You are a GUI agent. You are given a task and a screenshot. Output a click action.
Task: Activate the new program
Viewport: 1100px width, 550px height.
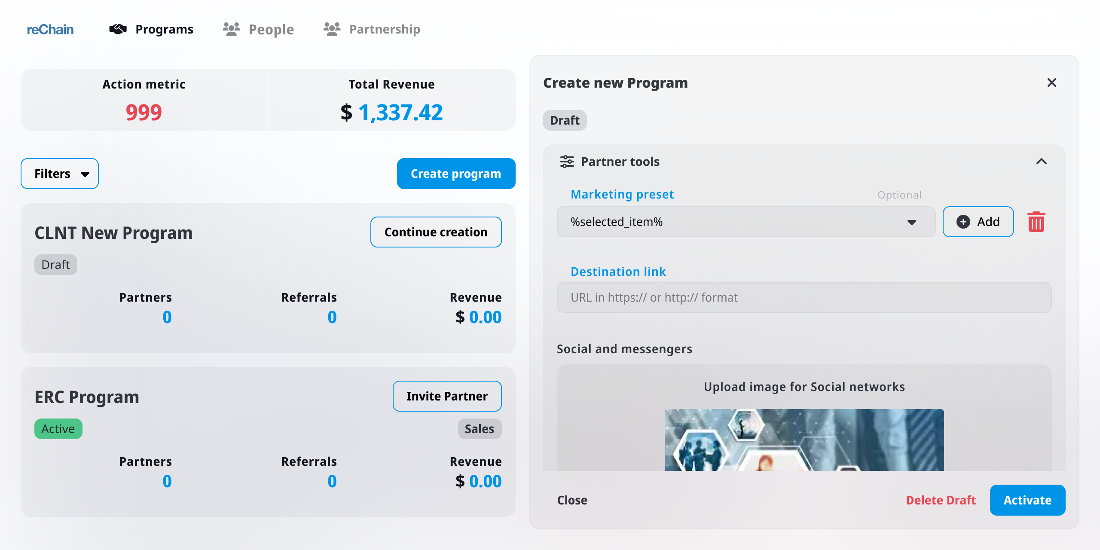click(x=1027, y=500)
